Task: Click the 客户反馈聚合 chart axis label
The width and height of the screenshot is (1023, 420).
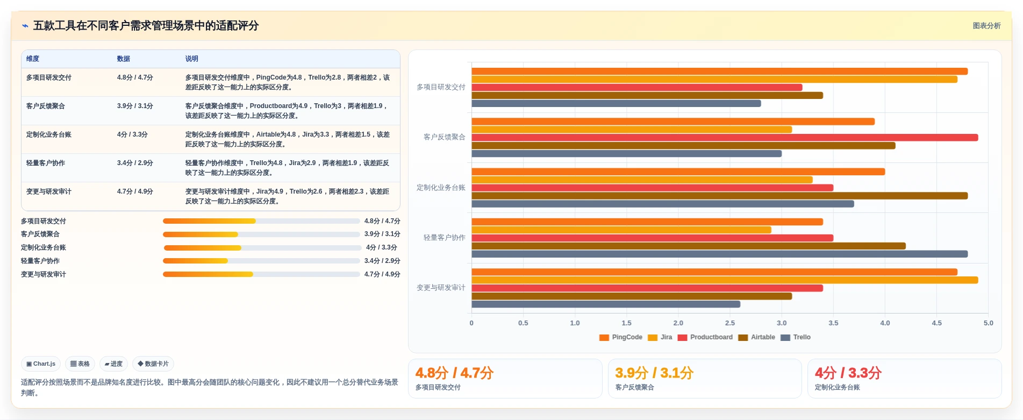Action: click(445, 137)
